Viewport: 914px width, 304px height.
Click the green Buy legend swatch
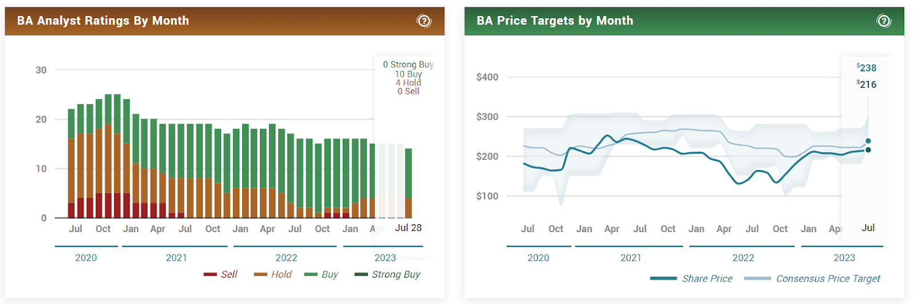[311, 274]
